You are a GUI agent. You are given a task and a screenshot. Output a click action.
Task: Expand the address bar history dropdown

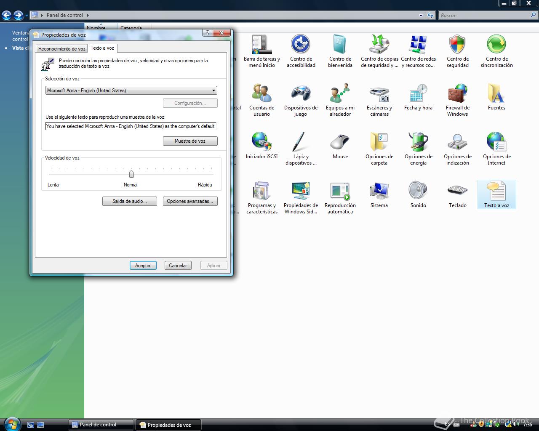click(x=421, y=16)
